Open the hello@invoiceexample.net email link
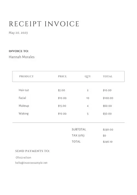This screenshot has width=137, height=195. point(31,163)
